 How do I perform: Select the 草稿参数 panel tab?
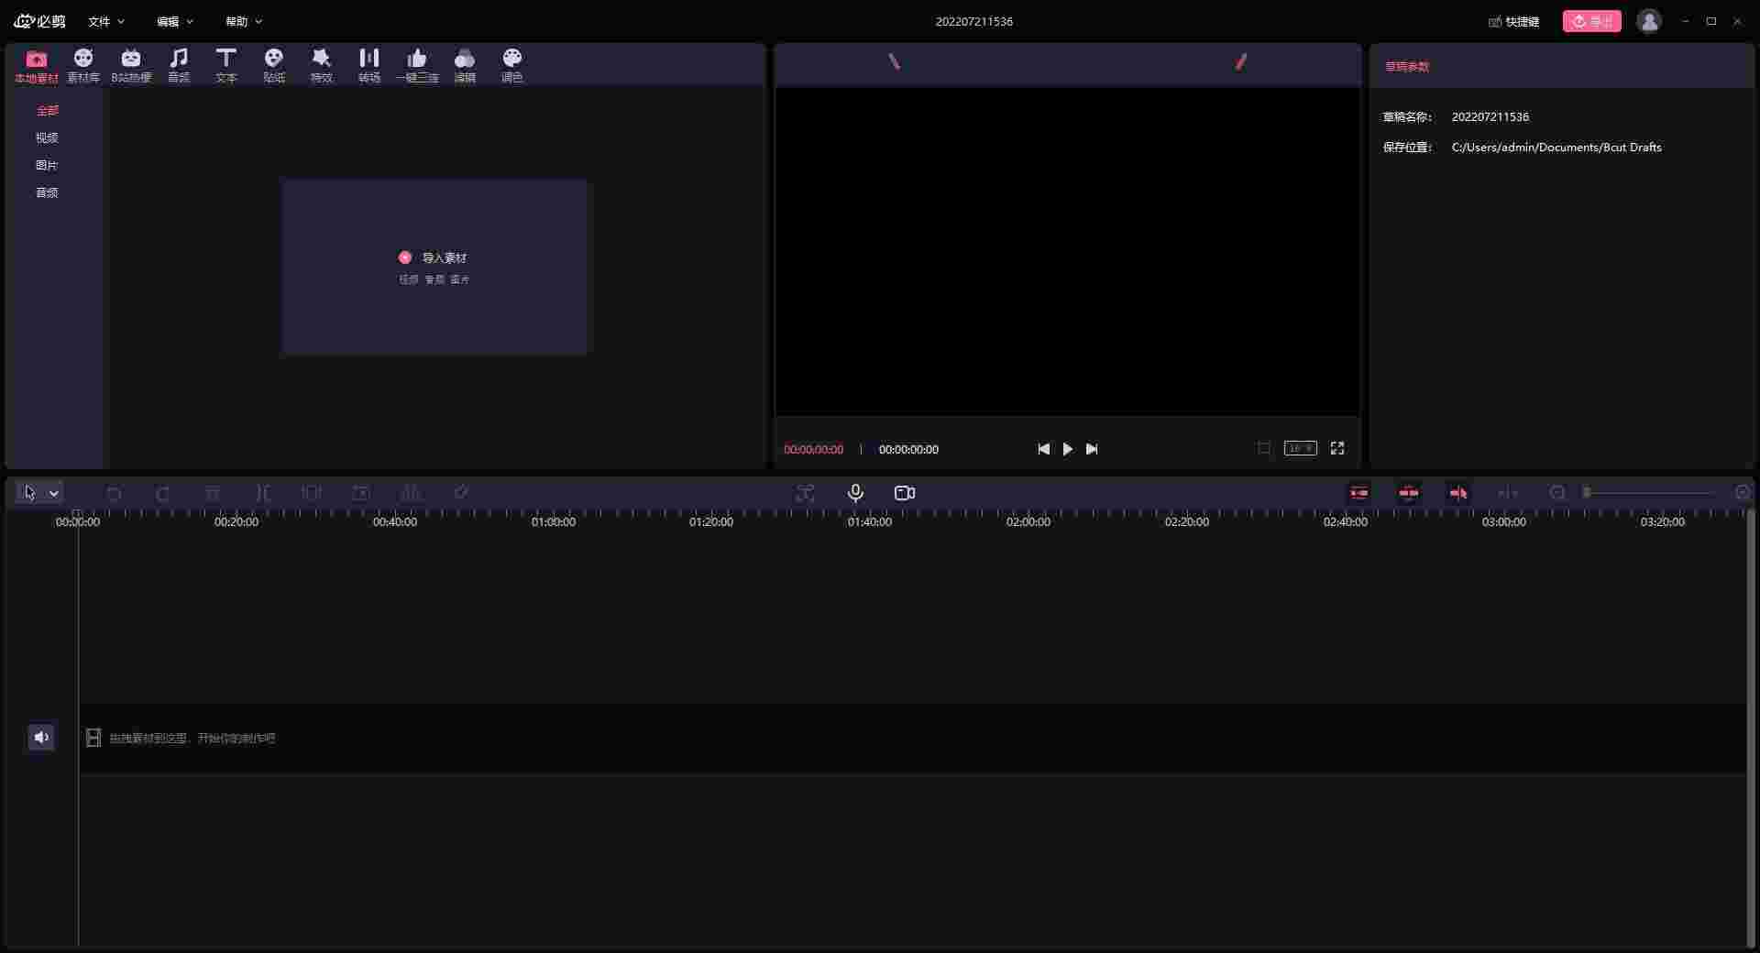[x=1407, y=67]
